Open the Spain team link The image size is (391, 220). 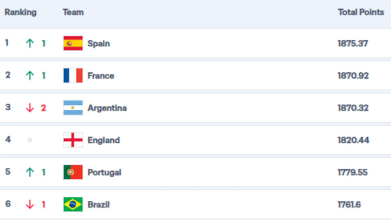coord(99,44)
